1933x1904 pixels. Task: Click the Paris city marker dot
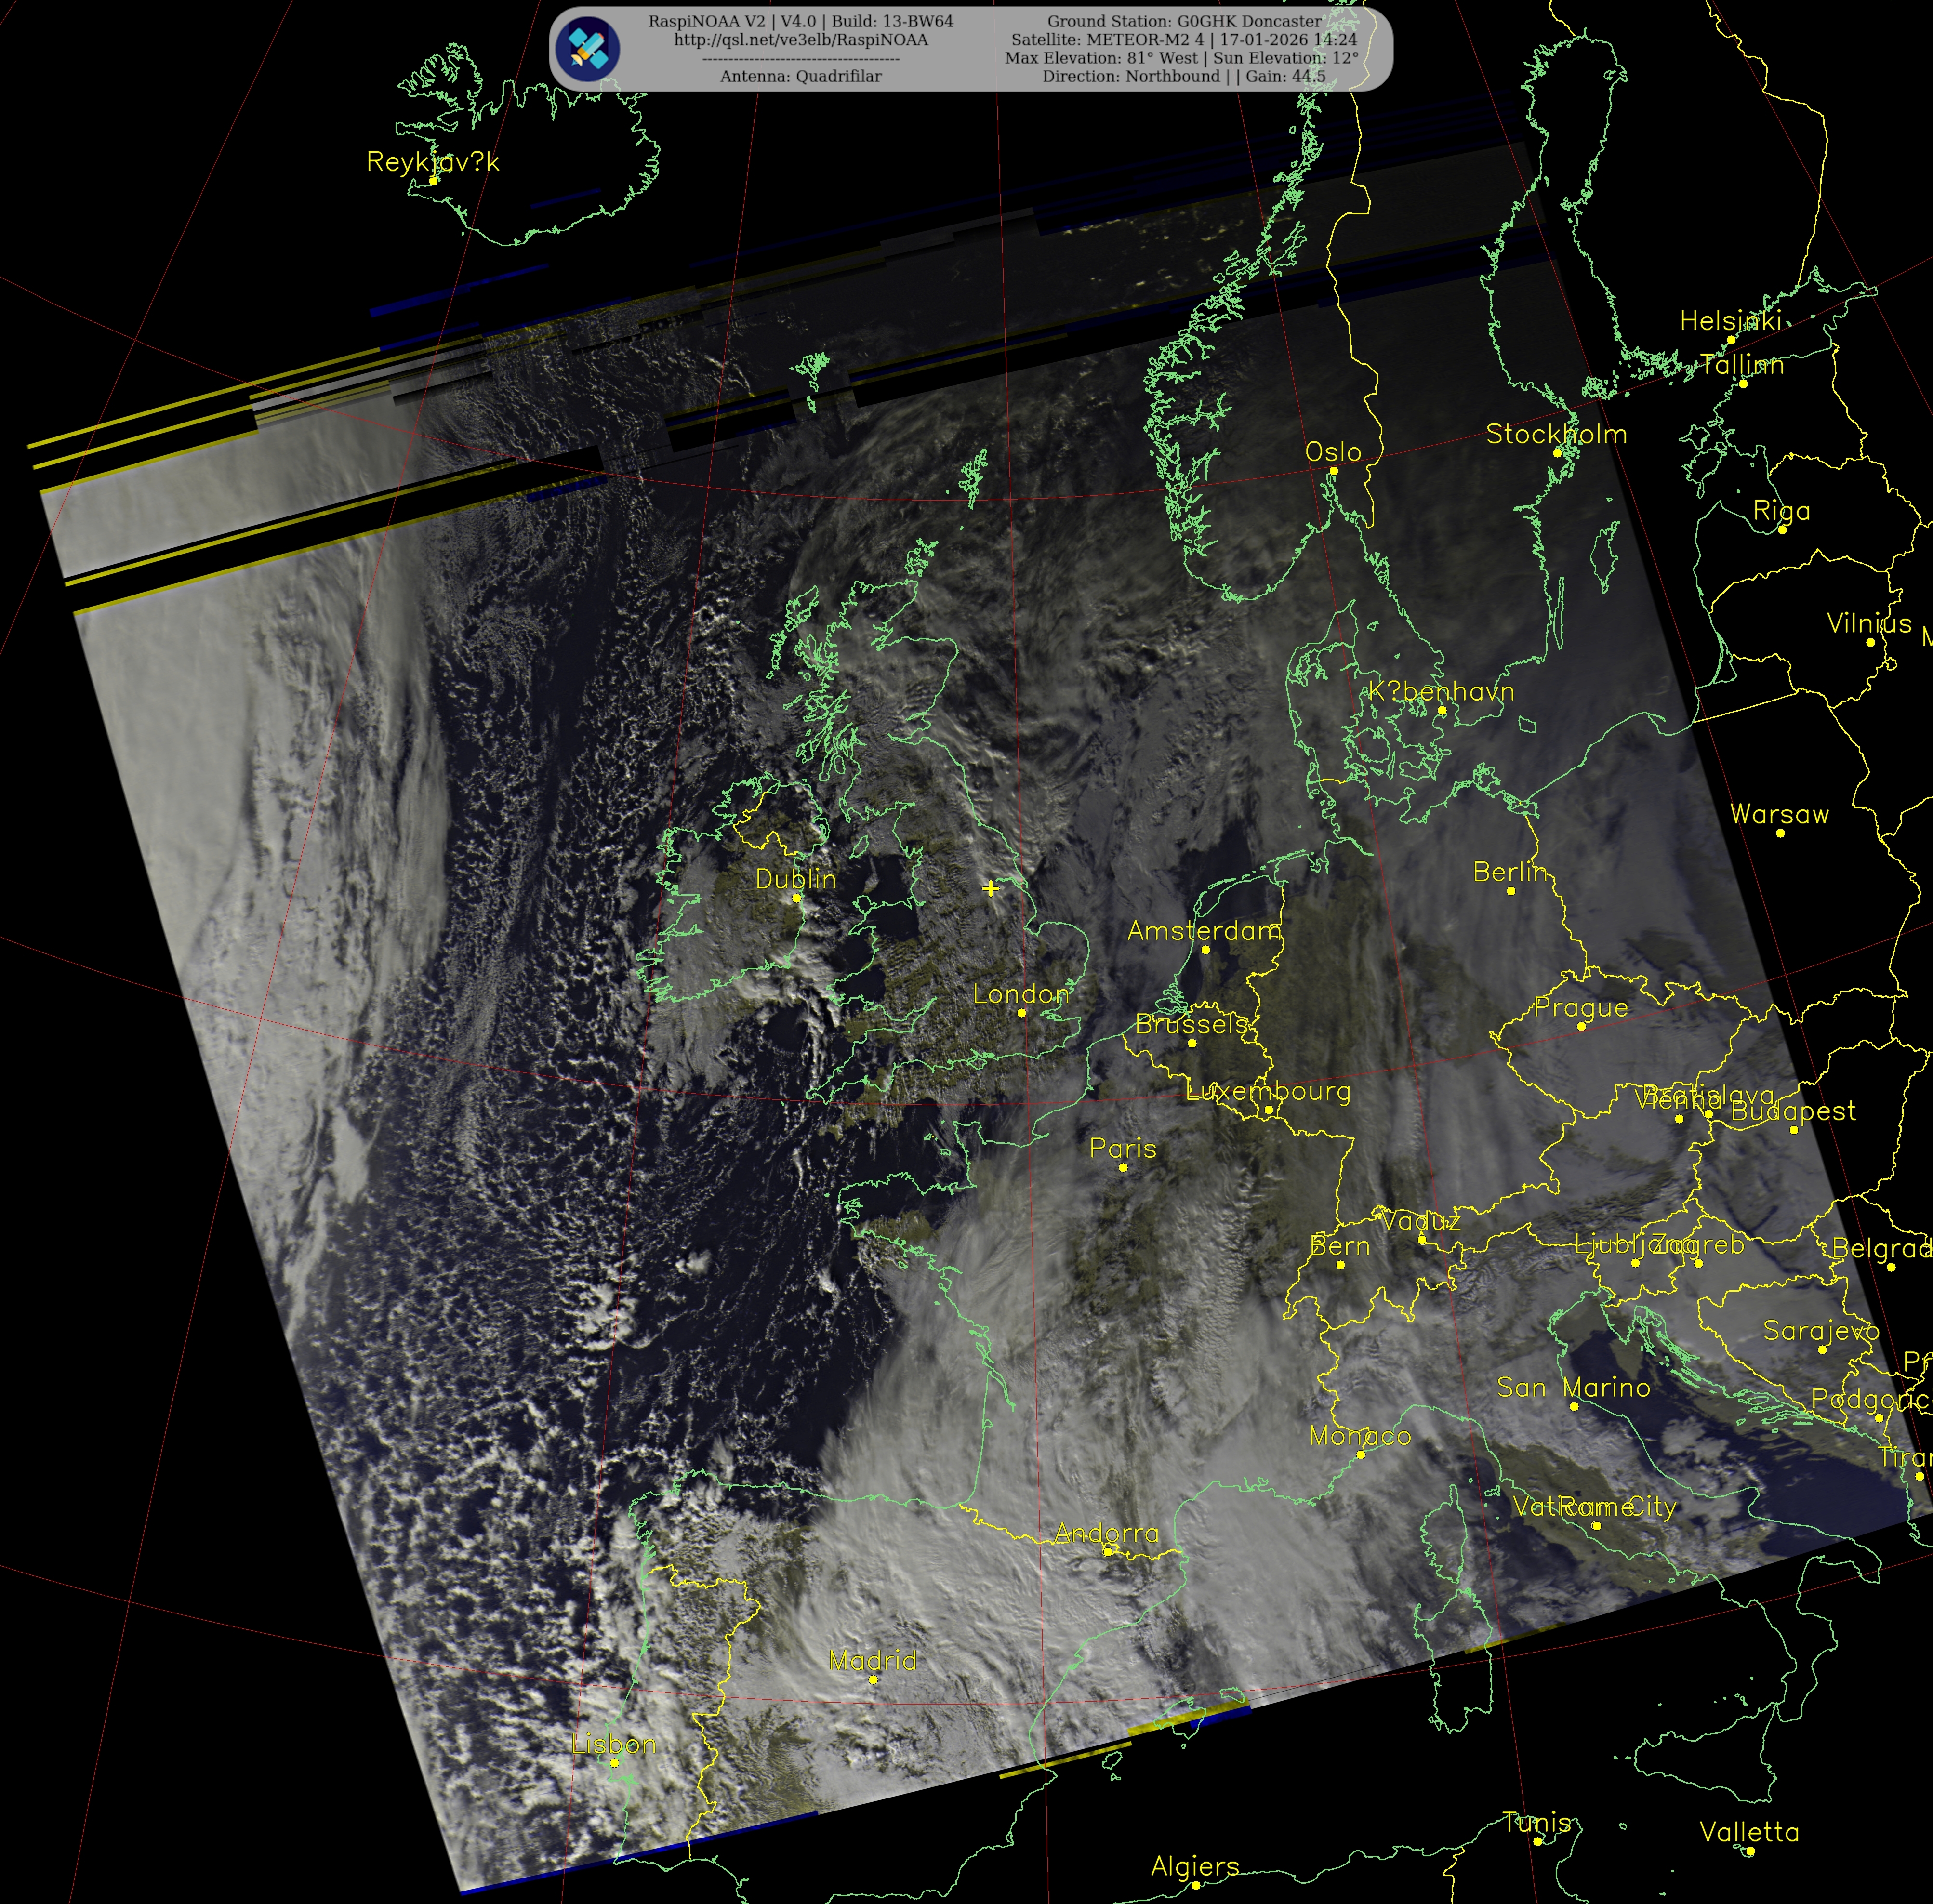point(1123,1167)
